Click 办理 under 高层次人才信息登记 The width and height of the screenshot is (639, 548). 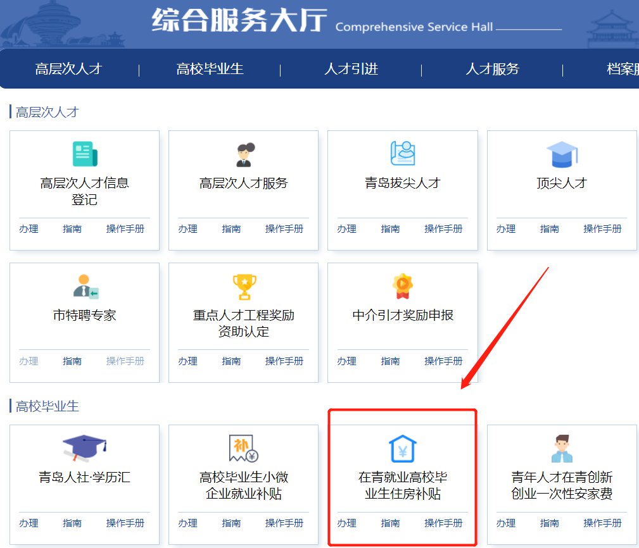[x=28, y=229]
